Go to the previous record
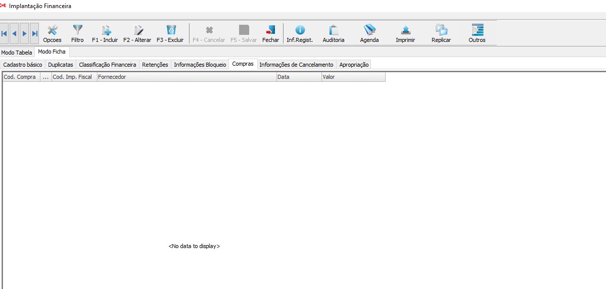The height and width of the screenshot is (289, 606). tap(14, 33)
